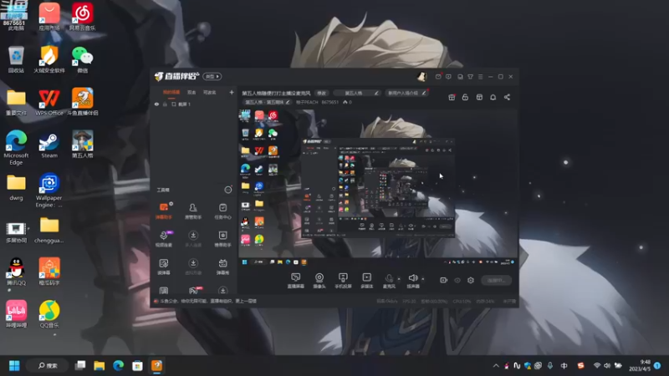The height and width of the screenshot is (376, 669).
Task: Open the 读弹幕 tool
Action: point(163,267)
